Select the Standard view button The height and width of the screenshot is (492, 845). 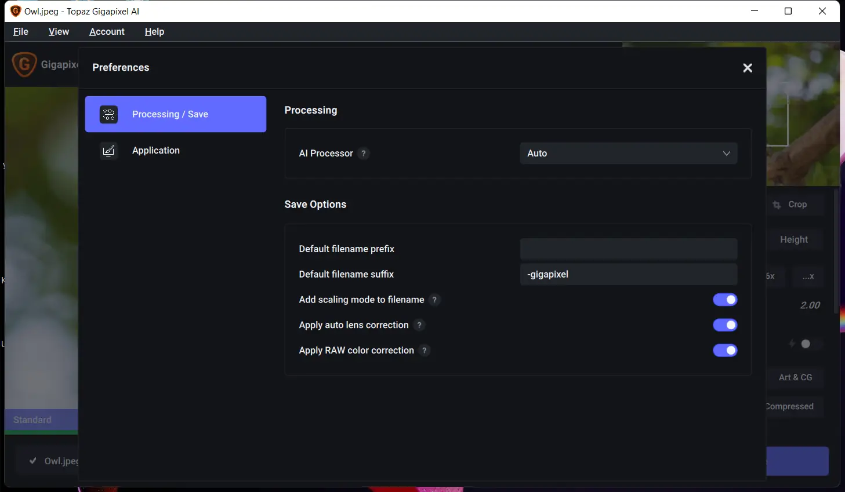click(41, 420)
